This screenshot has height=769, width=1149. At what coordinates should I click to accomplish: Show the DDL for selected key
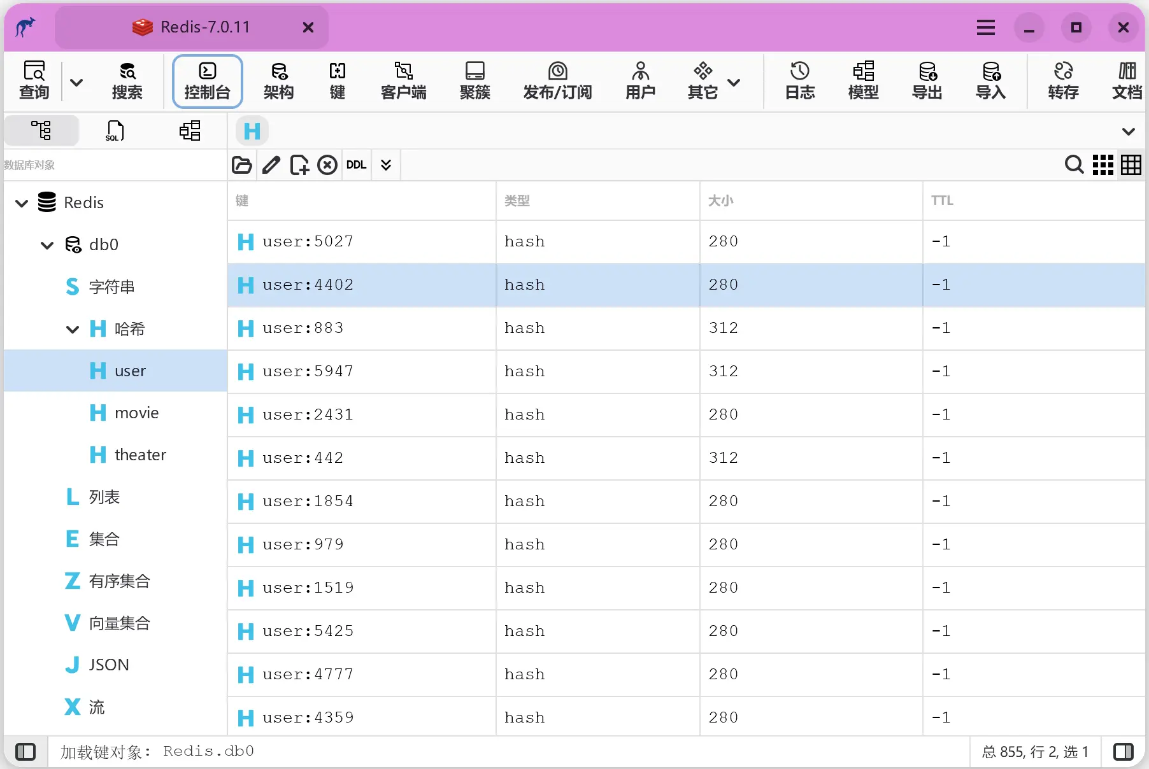click(x=356, y=165)
